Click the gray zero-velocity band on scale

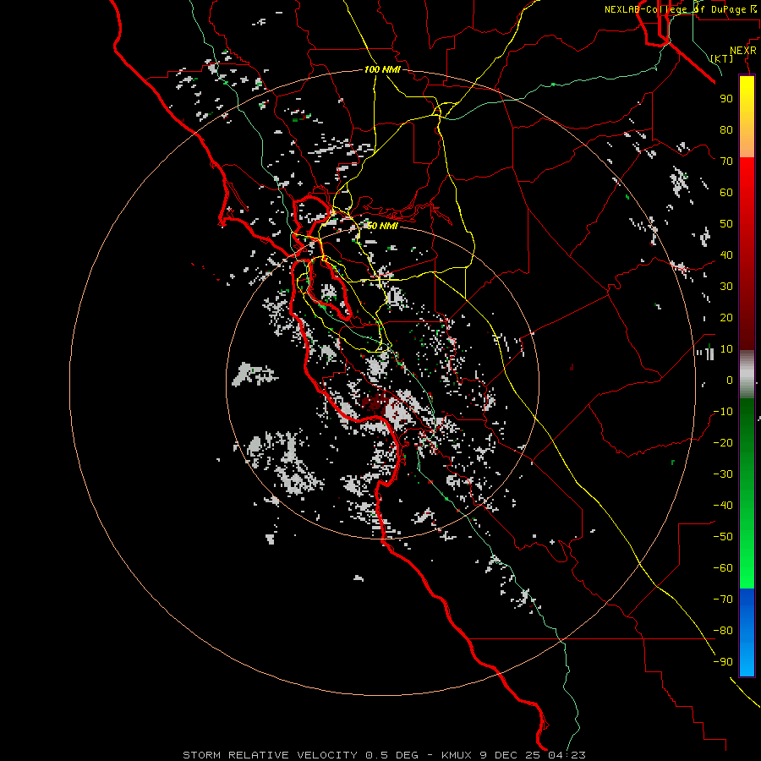(747, 375)
